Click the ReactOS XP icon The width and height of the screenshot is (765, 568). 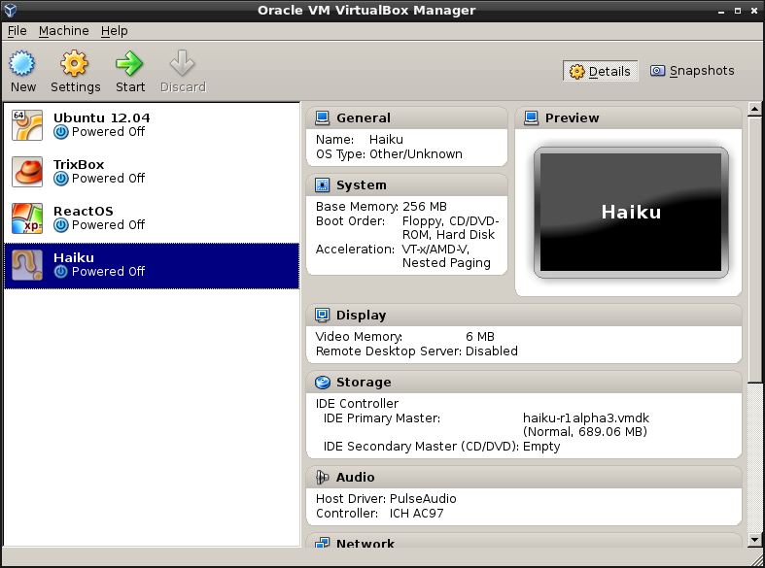(x=27, y=218)
